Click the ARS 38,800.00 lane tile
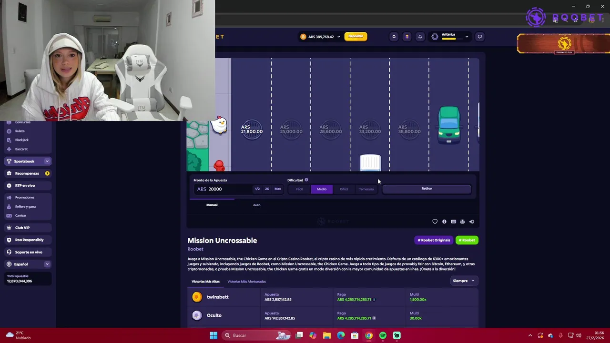This screenshot has width=610, height=343. click(x=409, y=129)
